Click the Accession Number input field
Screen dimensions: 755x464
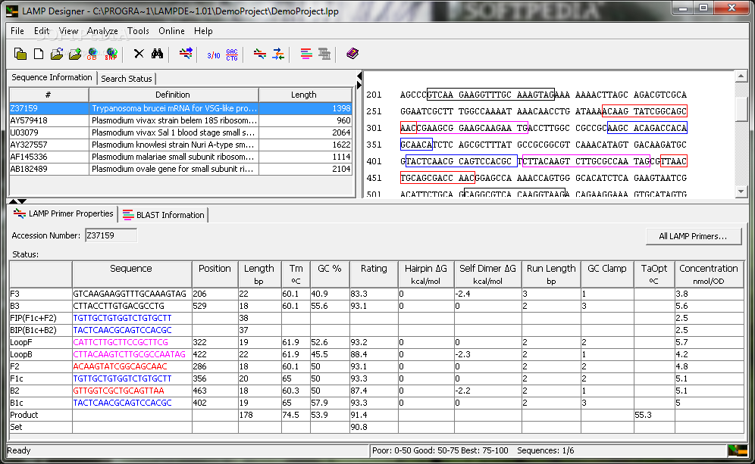tap(111, 235)
